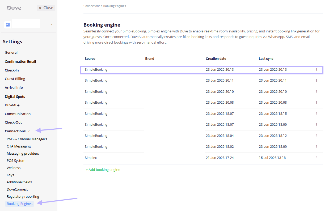Click the Connections settings label

[15, 131]
